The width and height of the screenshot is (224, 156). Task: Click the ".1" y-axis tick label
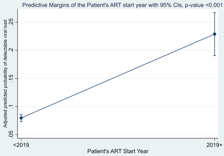12,106
